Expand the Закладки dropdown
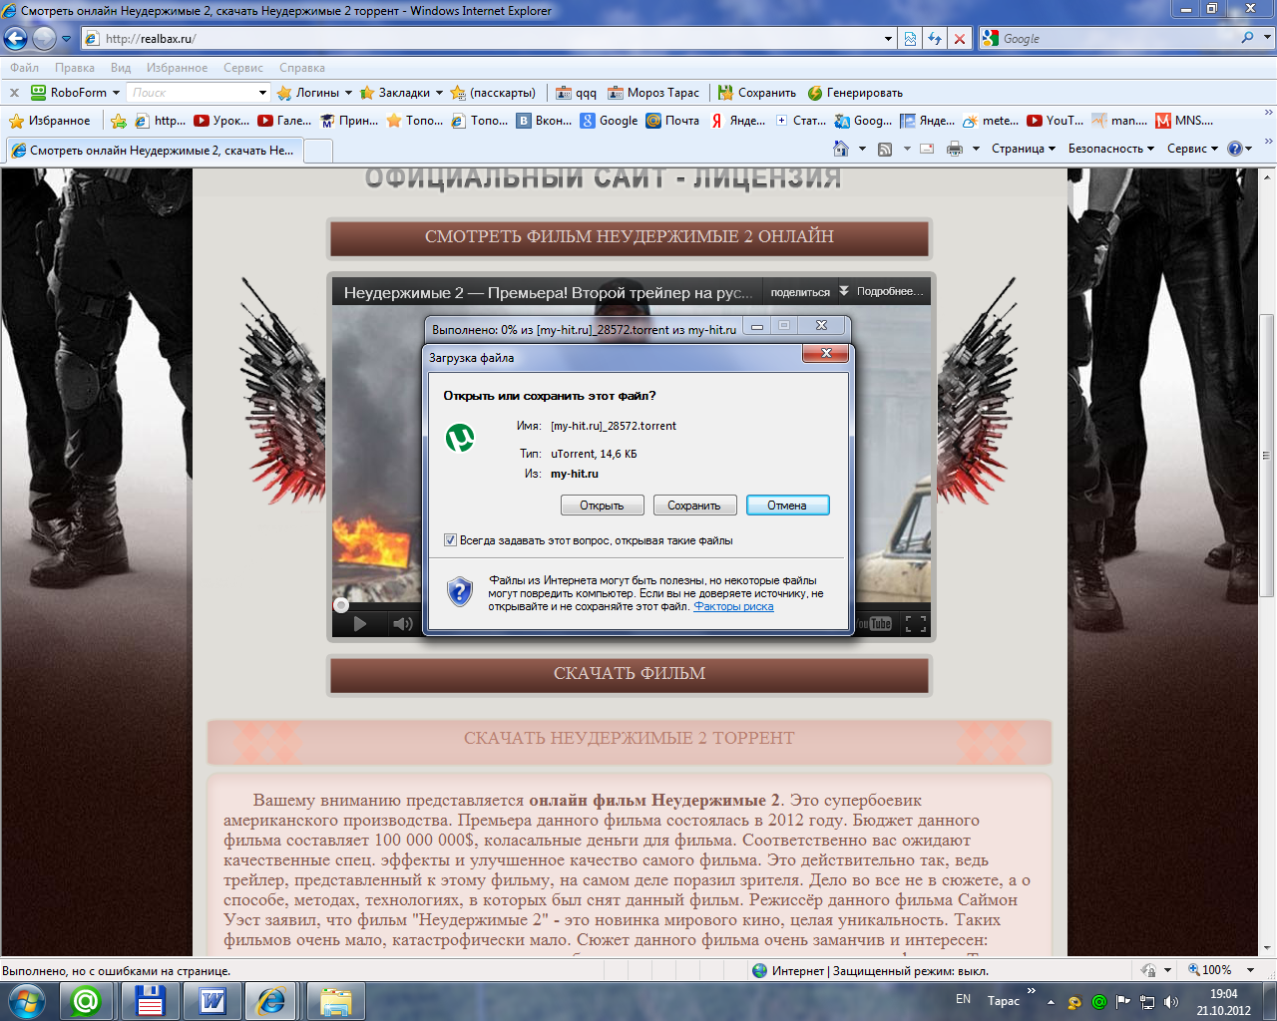Image resolution: width=1277 pixels, height=1021 pixels. point(439,93)
